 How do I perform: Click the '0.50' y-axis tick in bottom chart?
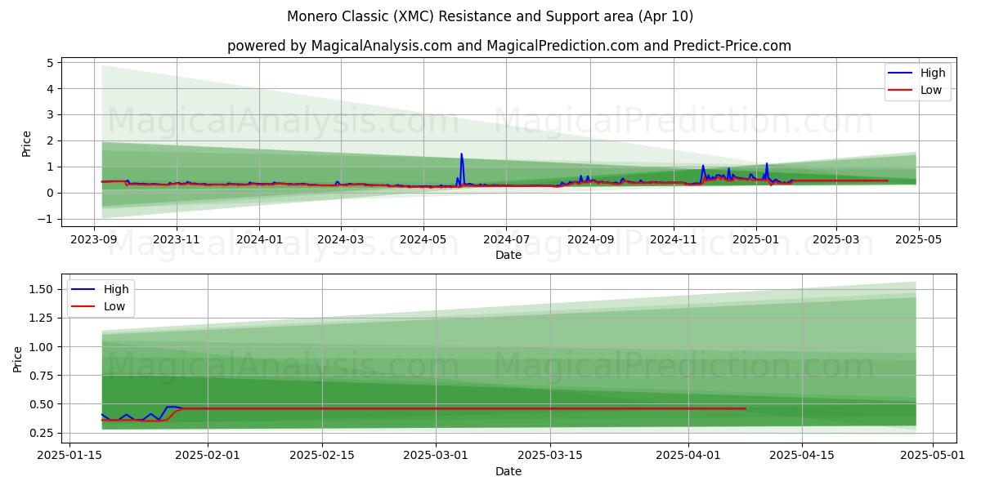43,404
